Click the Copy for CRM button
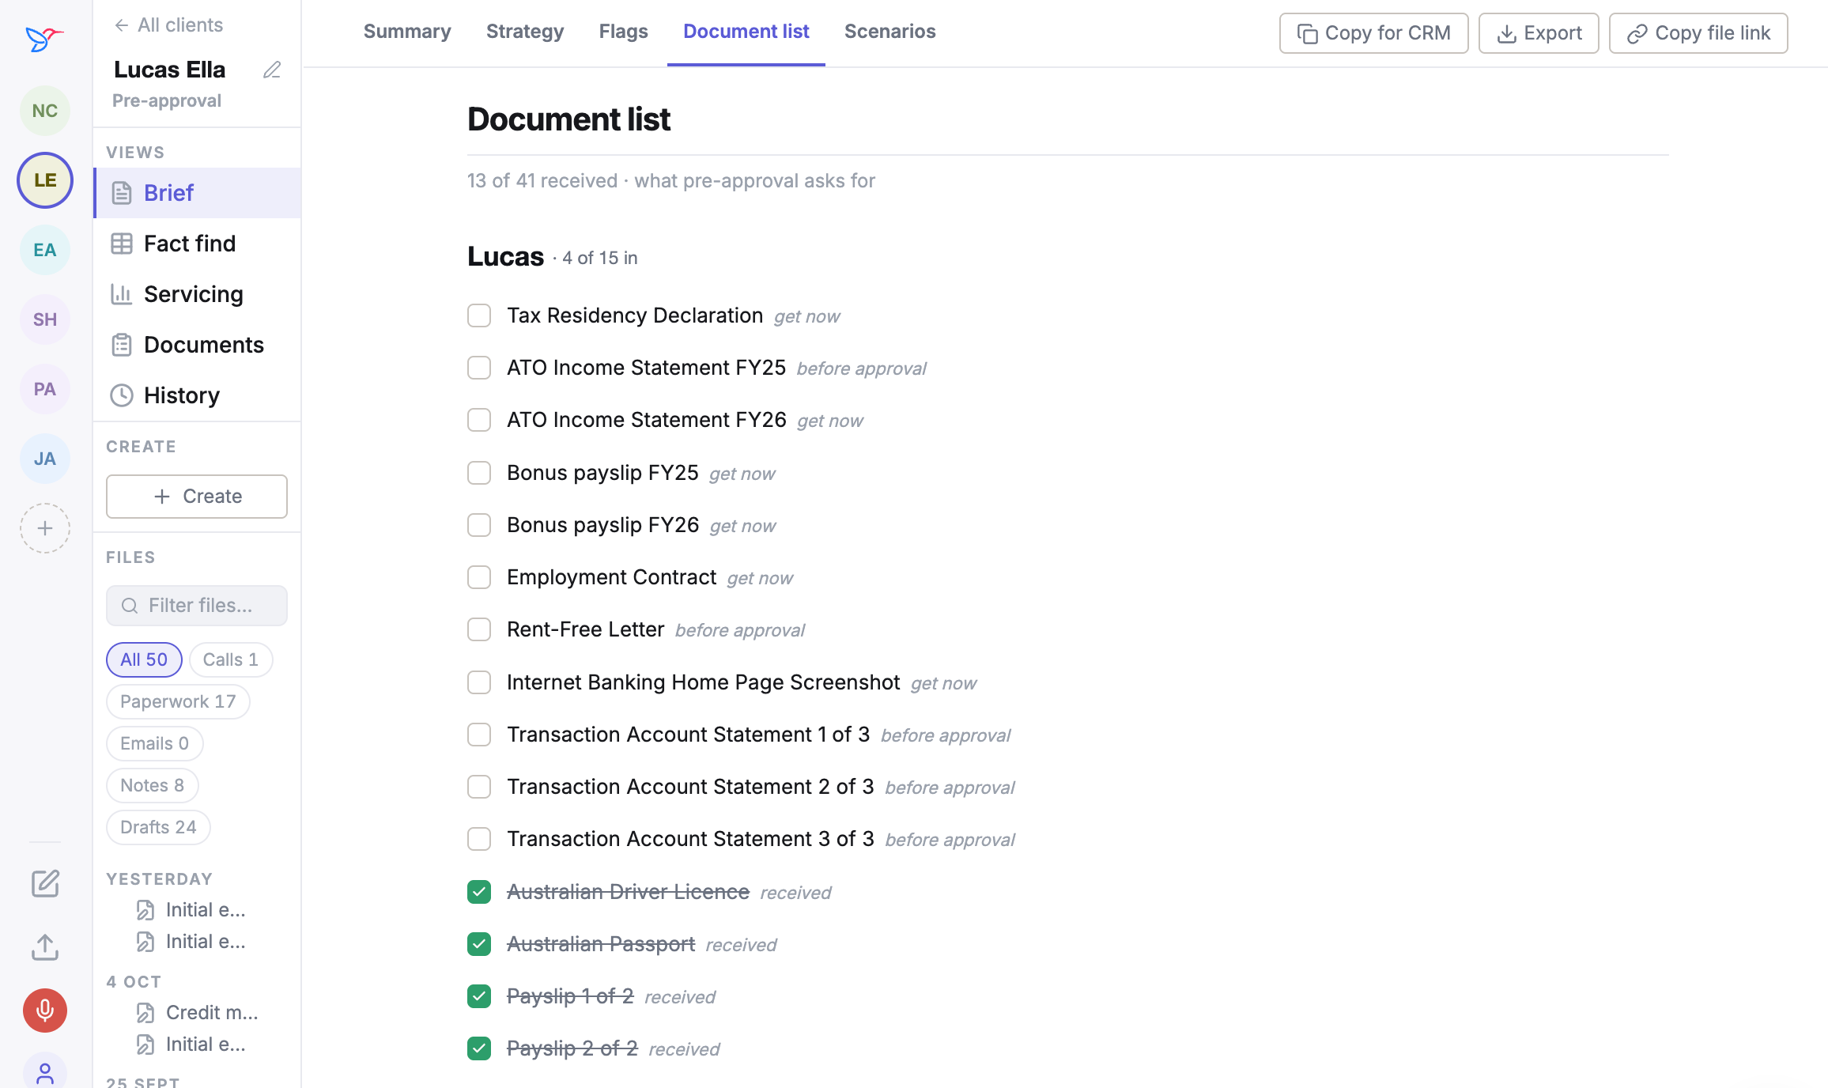 pos(1374,33)
